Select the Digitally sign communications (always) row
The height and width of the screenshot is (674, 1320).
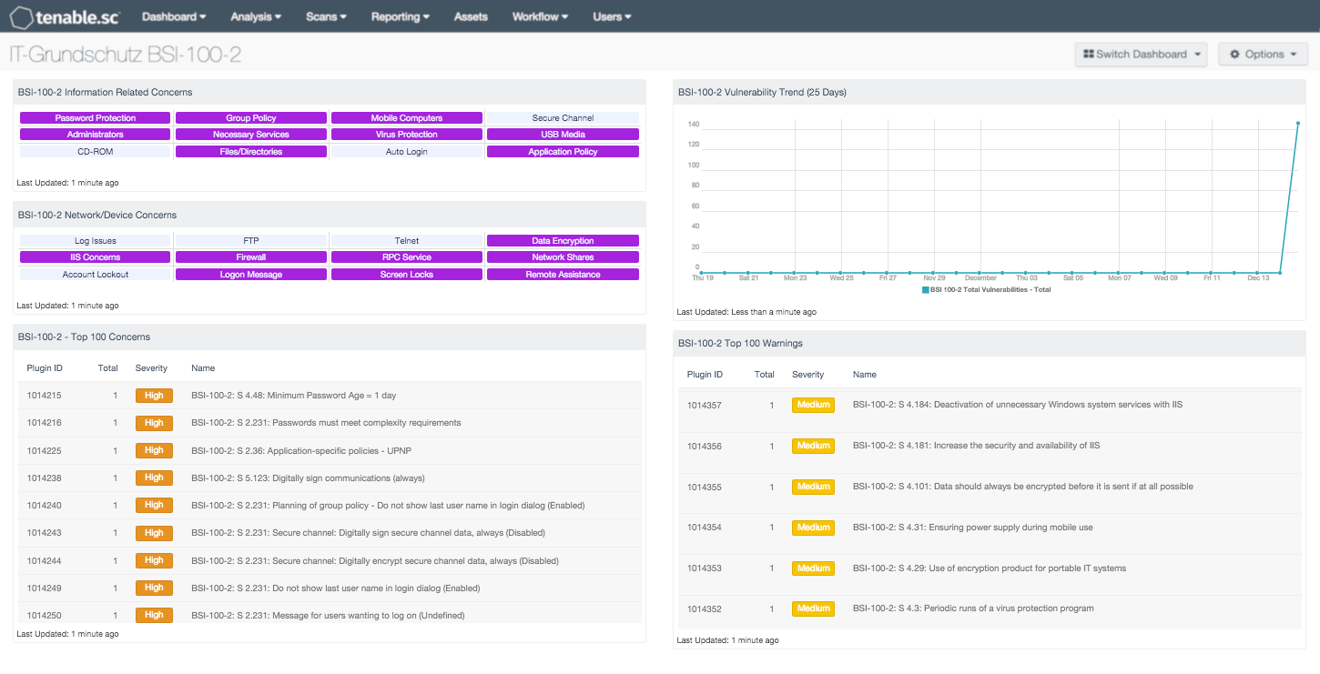(330, 478)
